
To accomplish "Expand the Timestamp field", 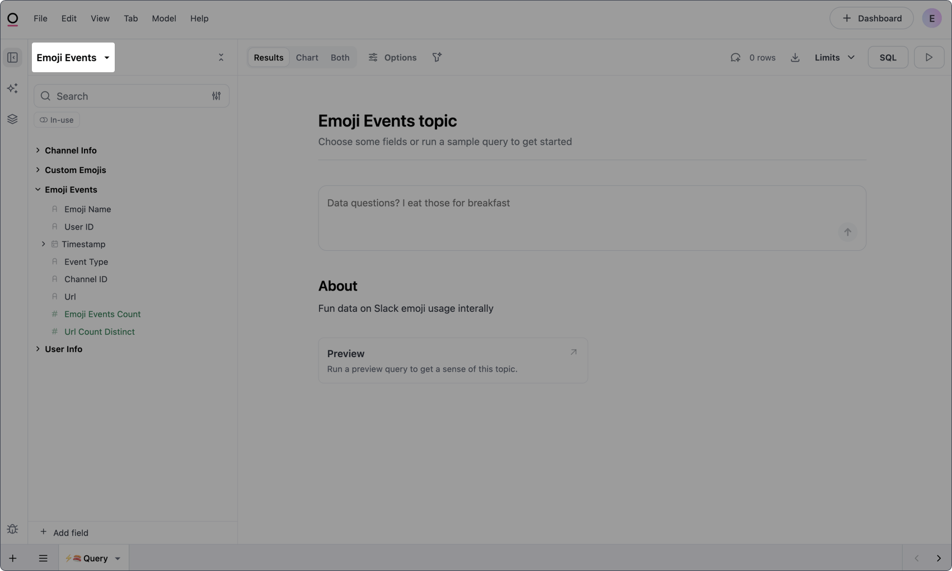I will click(x=44, y=244).
